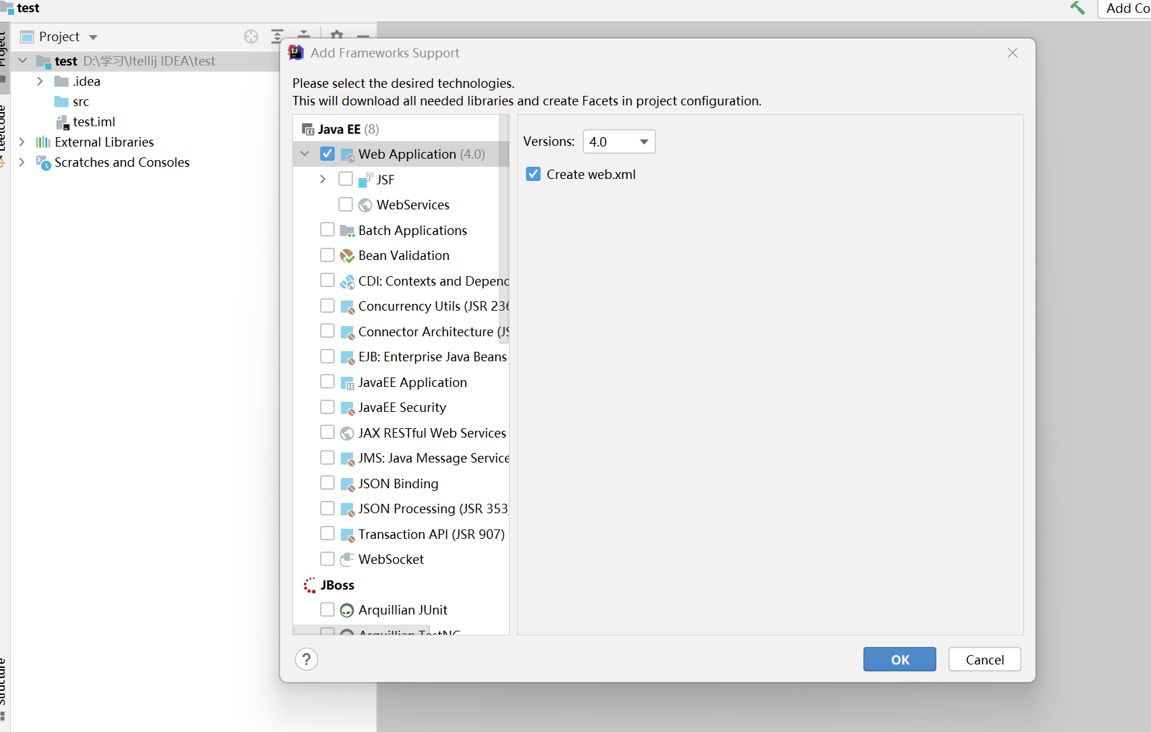This screenshot has width=1151, height=732.
Task: Check the WebSocket checkbox
Action: (327, 558)
